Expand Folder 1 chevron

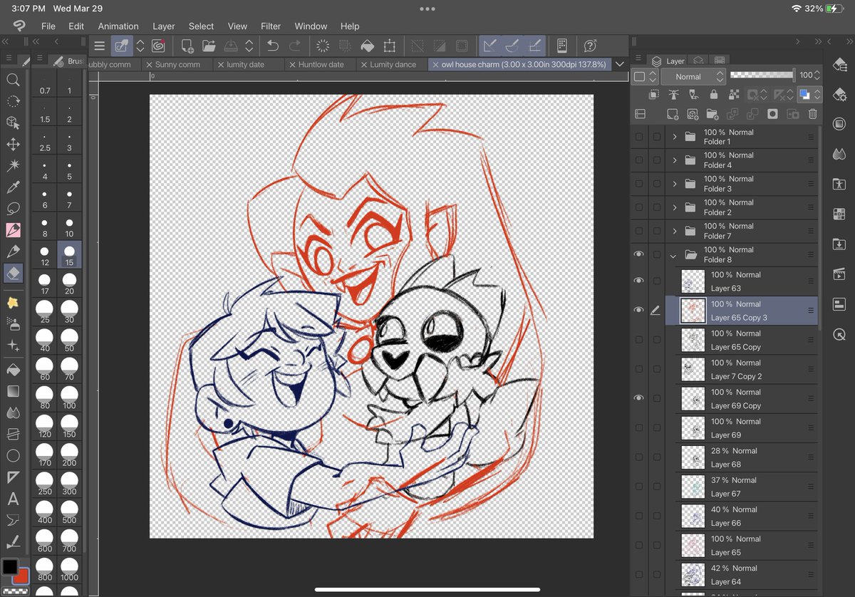pos(674,137)
